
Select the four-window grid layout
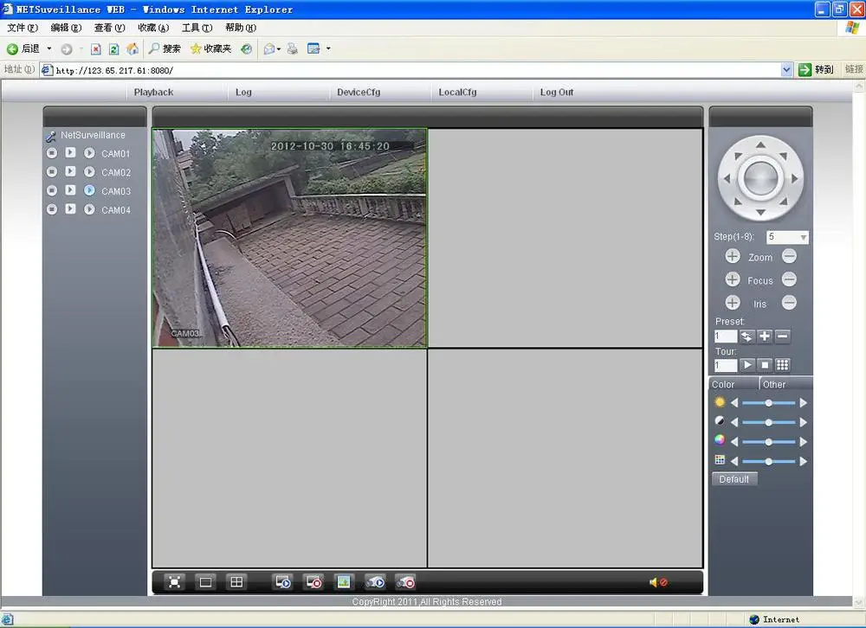pyautogui.click(x=236, y=582)
